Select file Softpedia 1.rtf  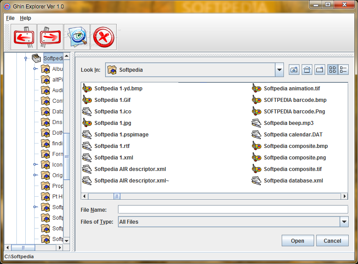(106, 146)
